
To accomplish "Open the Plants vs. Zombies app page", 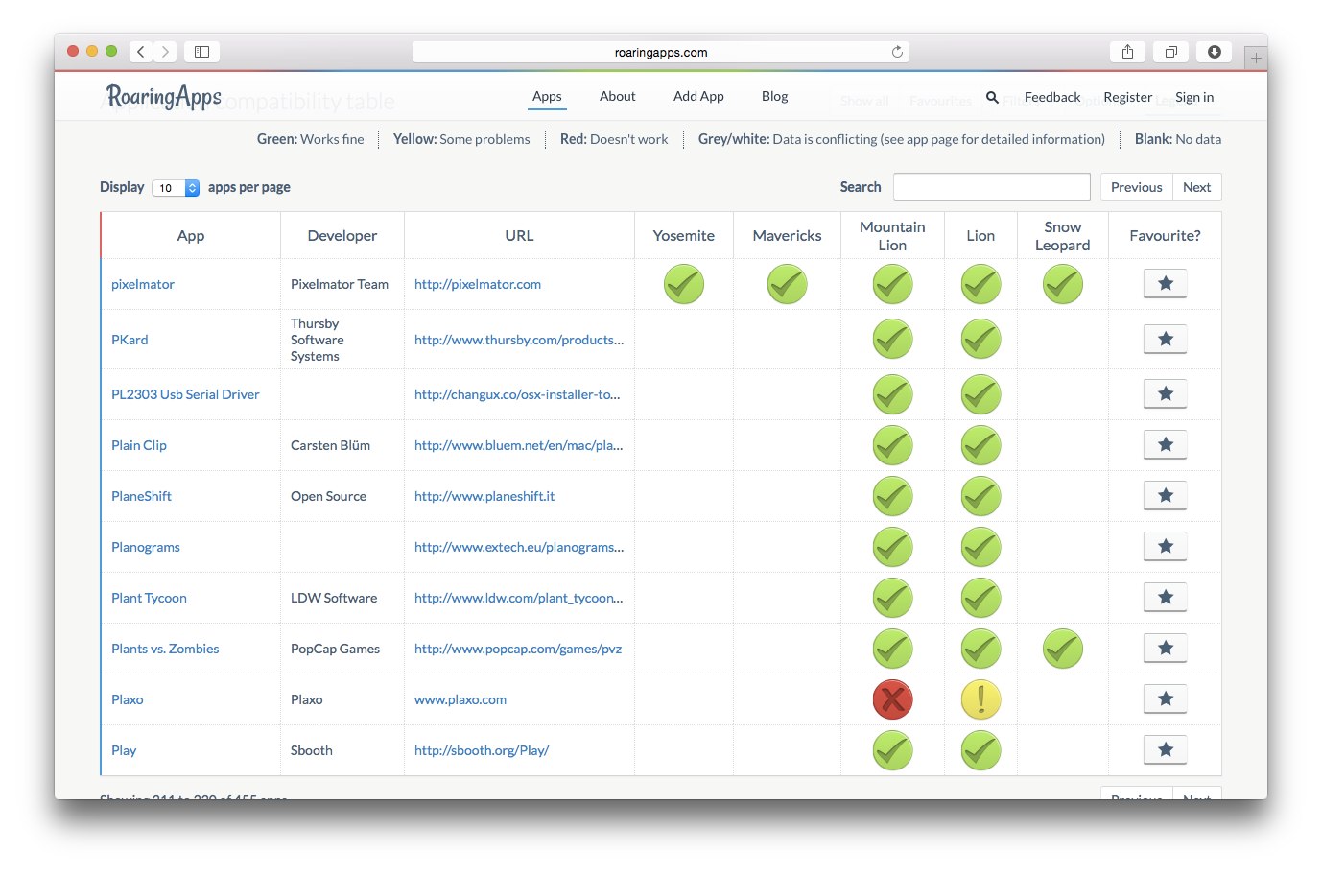I will [x=165, y=649].
